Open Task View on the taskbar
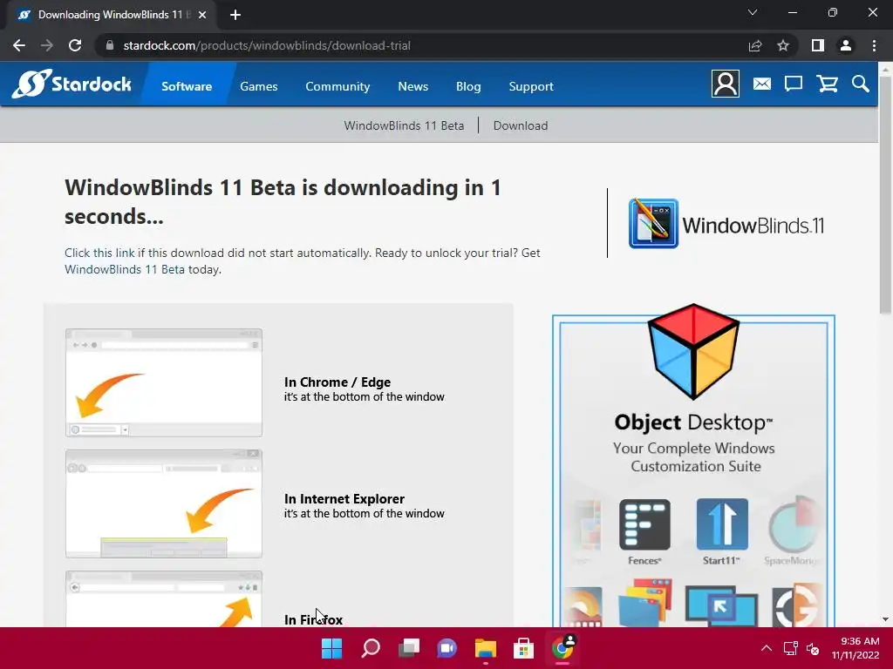The image size is (893, 669). [x=409, y=648]
